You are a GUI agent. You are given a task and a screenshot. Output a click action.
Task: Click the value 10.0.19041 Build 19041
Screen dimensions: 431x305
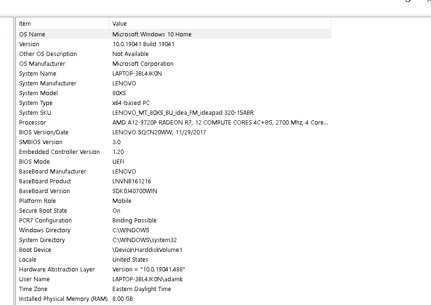(144, 44)
